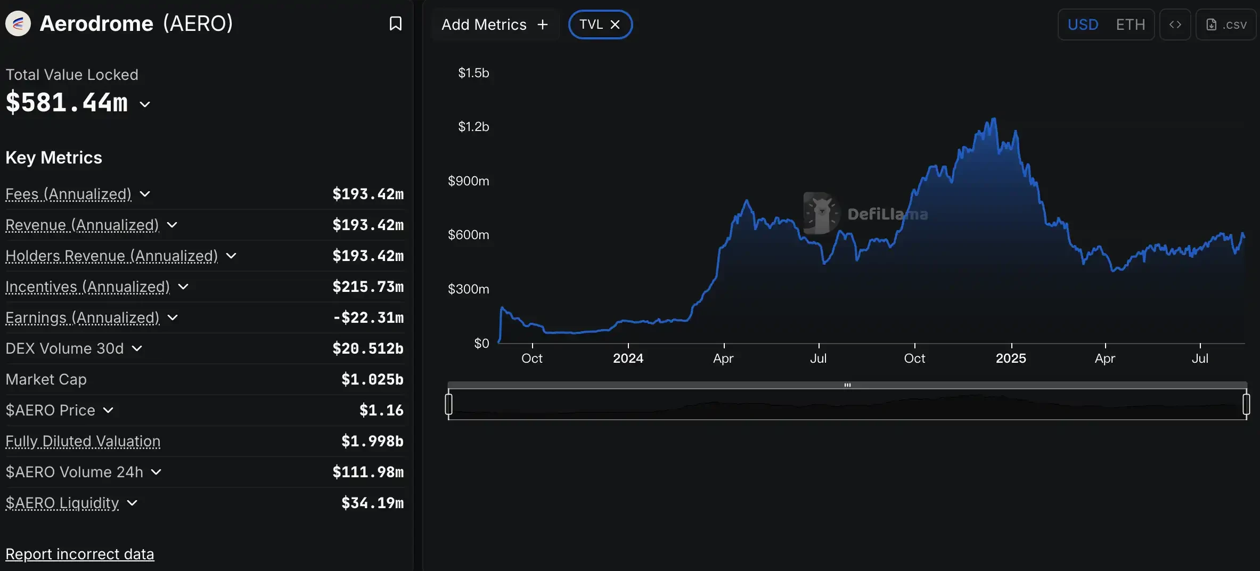Open the embed code view

[x=1175, y=24]
